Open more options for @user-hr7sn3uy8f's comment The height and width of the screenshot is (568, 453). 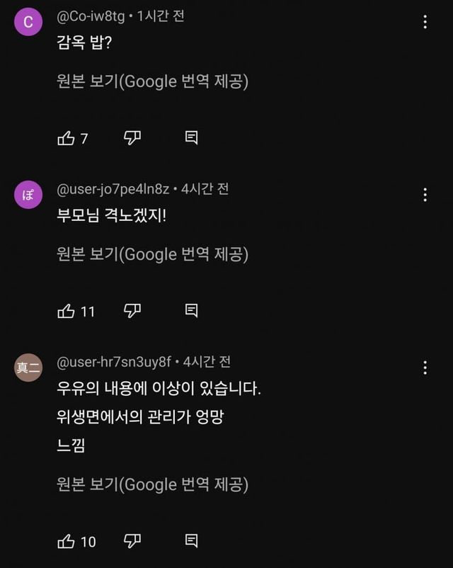coord(425,368)
